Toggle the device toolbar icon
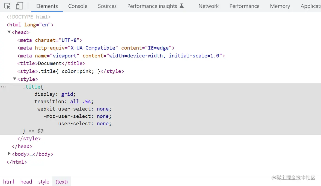 19,6
